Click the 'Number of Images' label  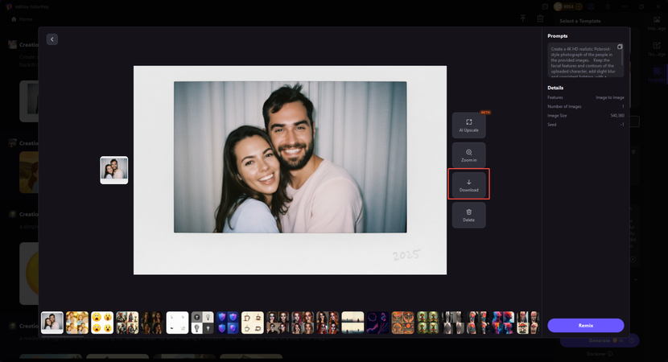pos(564,106)
